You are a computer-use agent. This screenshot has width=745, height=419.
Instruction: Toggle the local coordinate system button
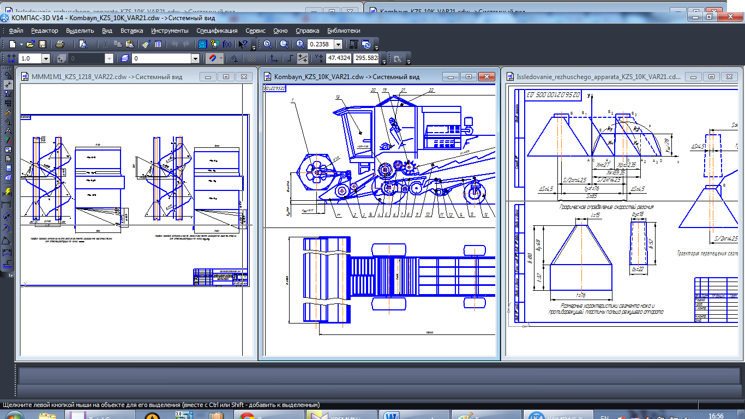[274, 58]
